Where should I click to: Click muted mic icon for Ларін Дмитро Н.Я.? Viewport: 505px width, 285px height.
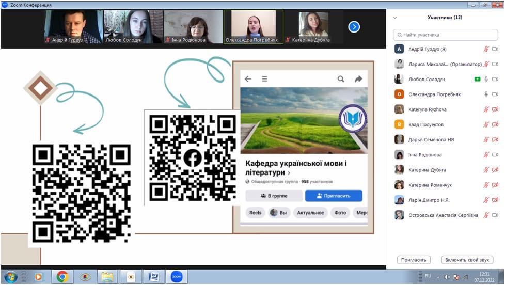[x=486, y=200]
